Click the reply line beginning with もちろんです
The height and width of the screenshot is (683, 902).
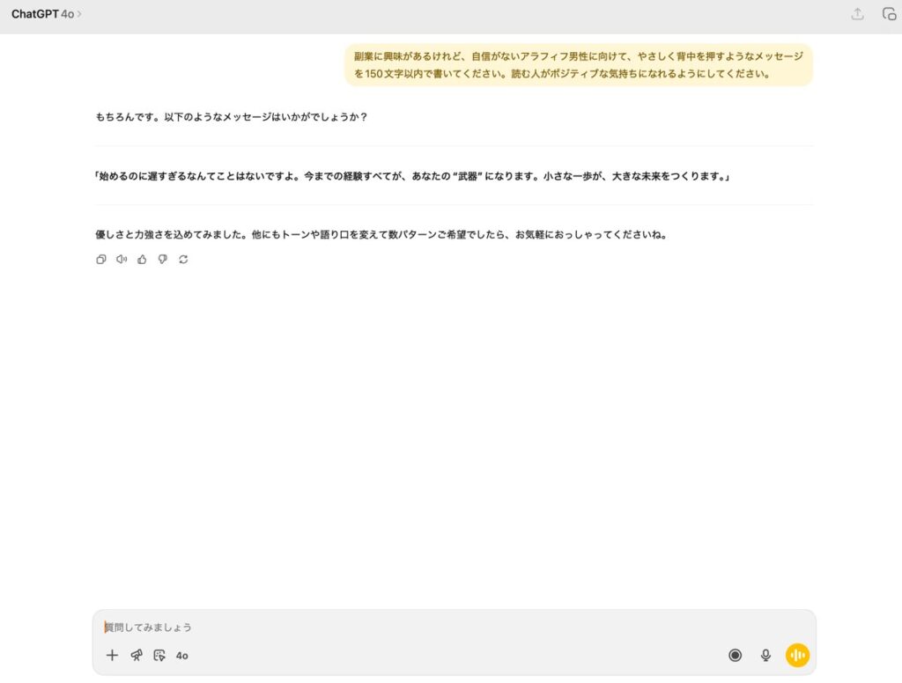[x=231, y=116]
